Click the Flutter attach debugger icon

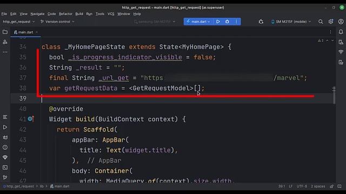coord(261,22)
